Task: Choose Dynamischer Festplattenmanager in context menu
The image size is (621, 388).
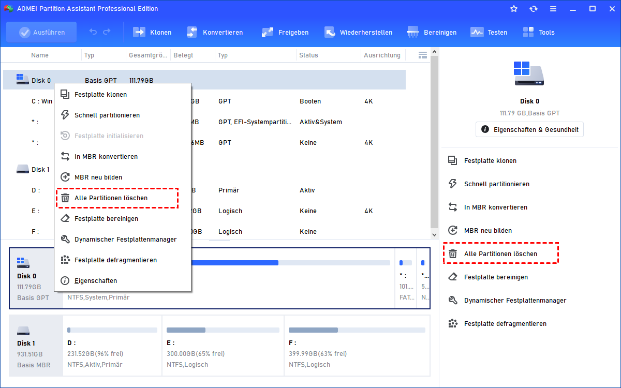Action: coord(122,239)
